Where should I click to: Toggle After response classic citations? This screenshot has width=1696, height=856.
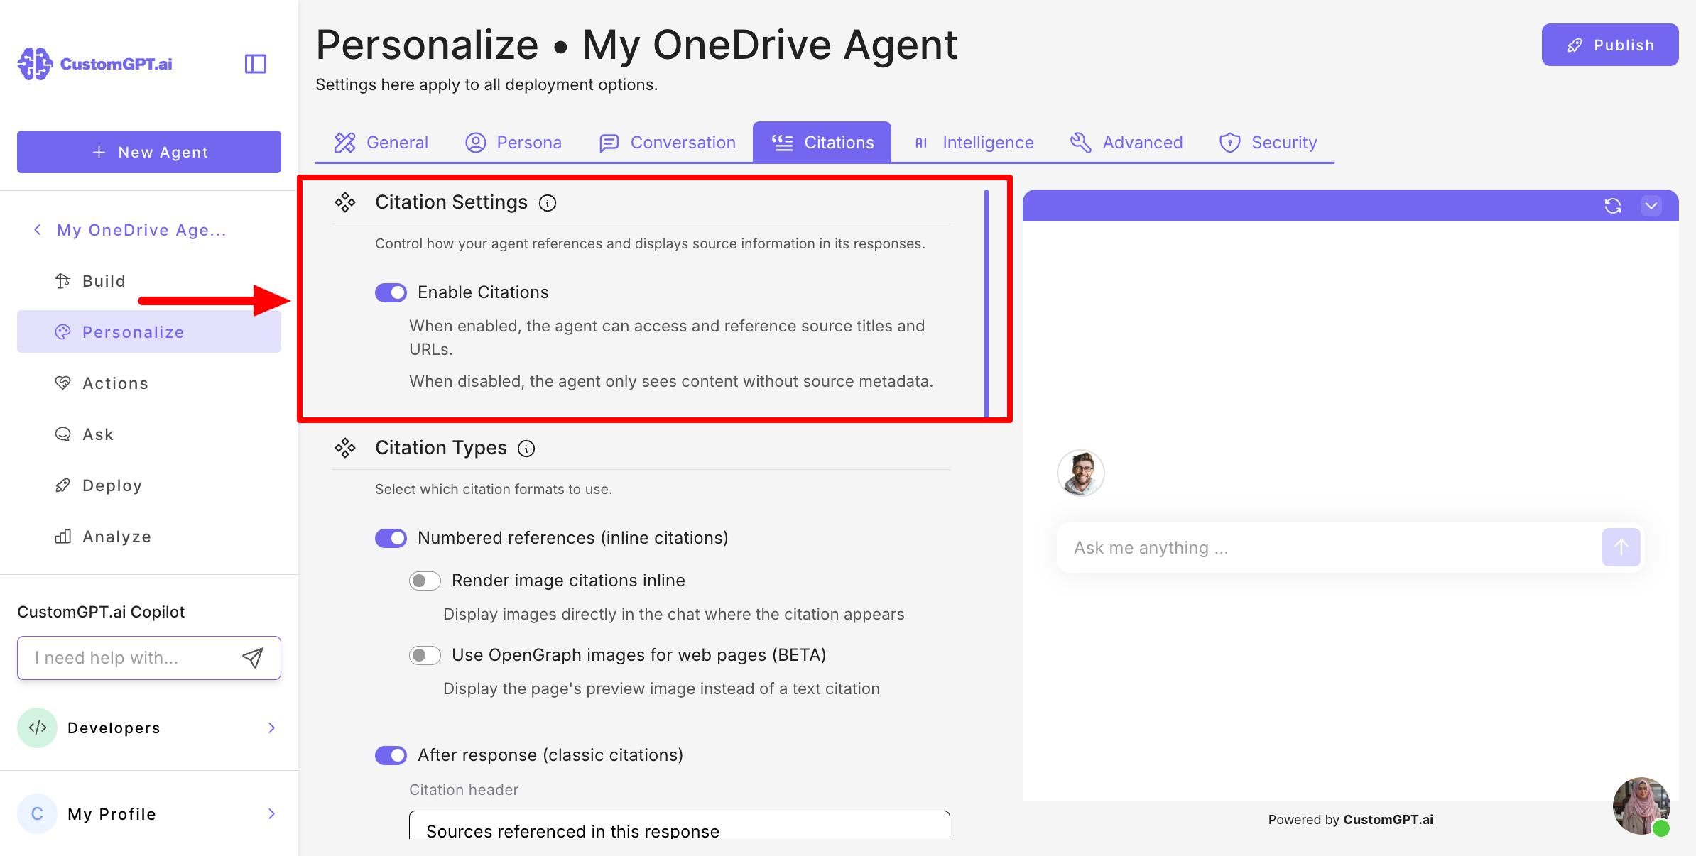[391, 755]
